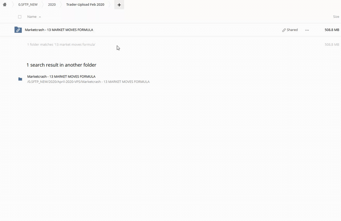The width and height of the screenshot is (341, 221).
Task: Open Marketcrash result from the other folder
Action: 61,76
